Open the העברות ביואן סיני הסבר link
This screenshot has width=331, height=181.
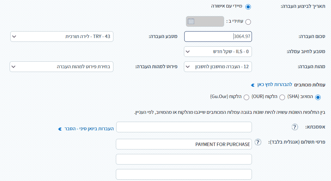point(86,130)
